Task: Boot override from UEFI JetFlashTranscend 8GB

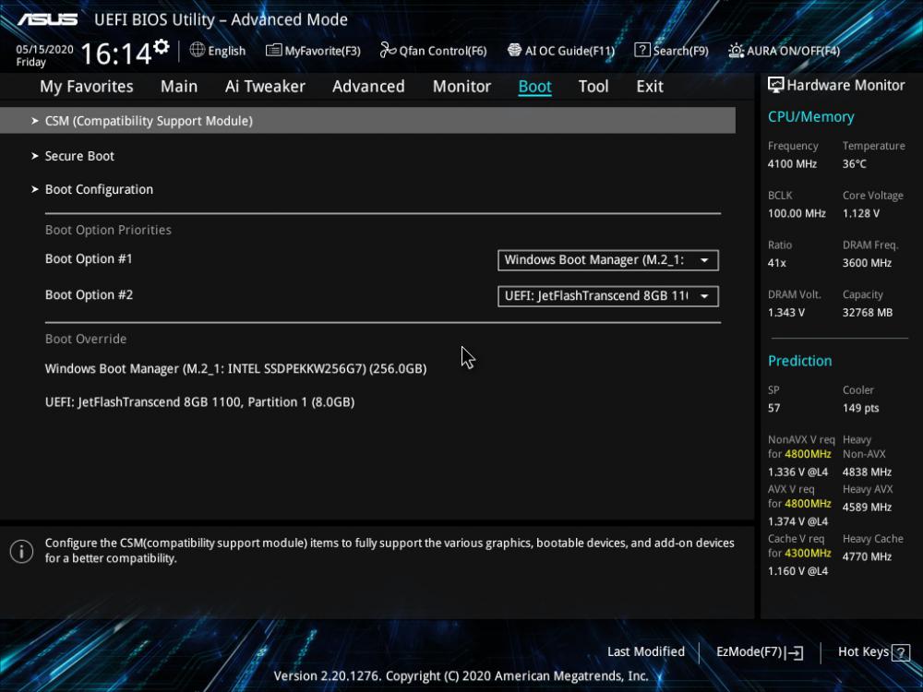Action: [199, 402]
